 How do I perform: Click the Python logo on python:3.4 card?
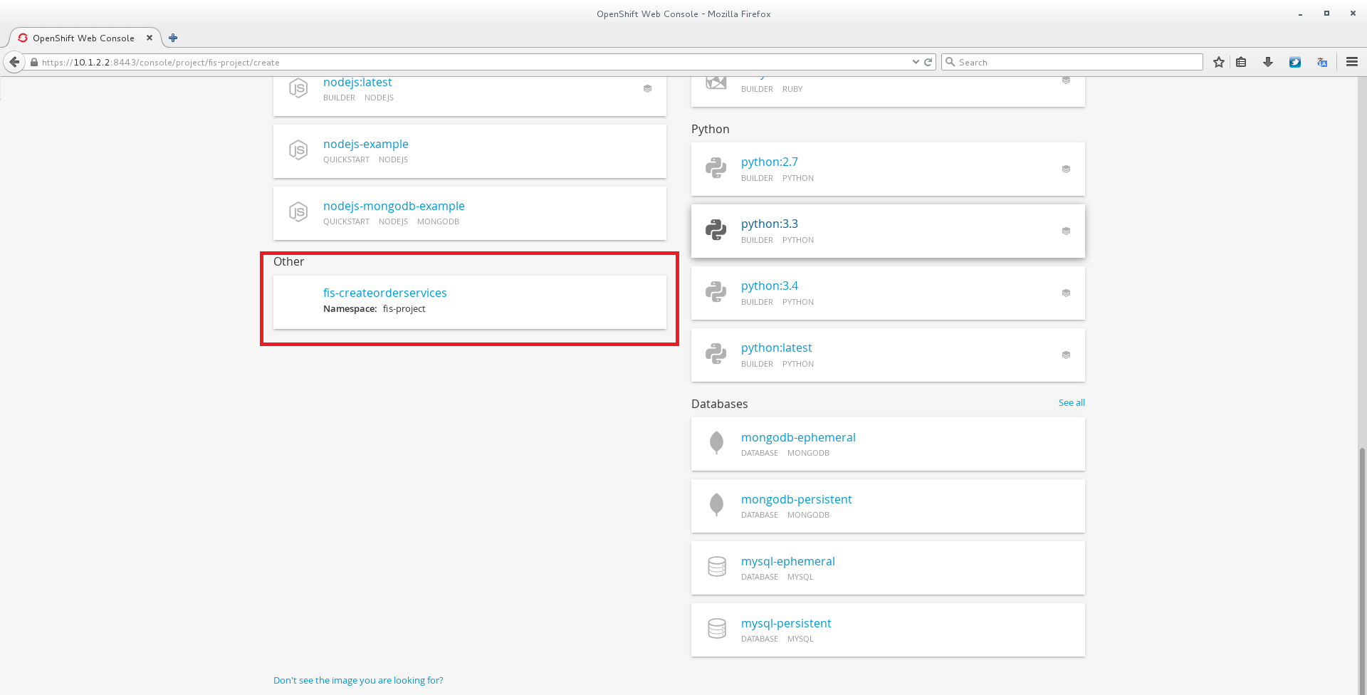[x=716, y=292]
